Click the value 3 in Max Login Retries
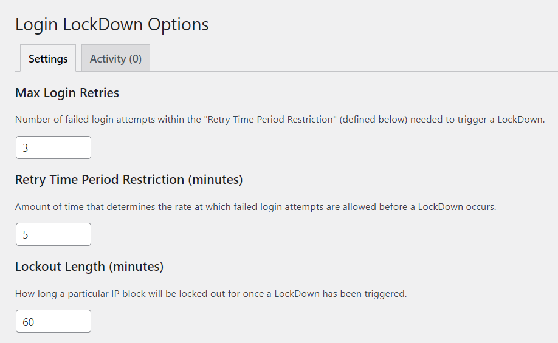The width and height of the screenshot is (558, 343). click(x=26, y=148)
